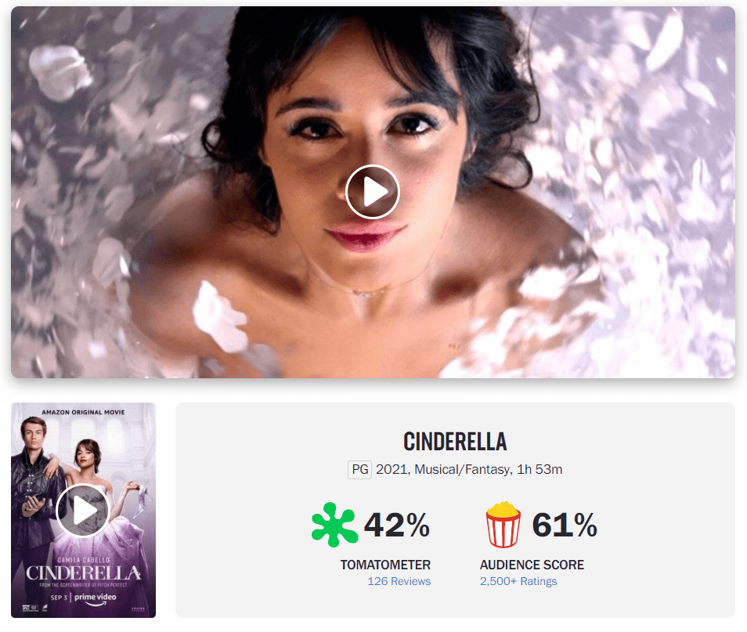Click the 42% Tomatometer score

(x=396, y=525)
